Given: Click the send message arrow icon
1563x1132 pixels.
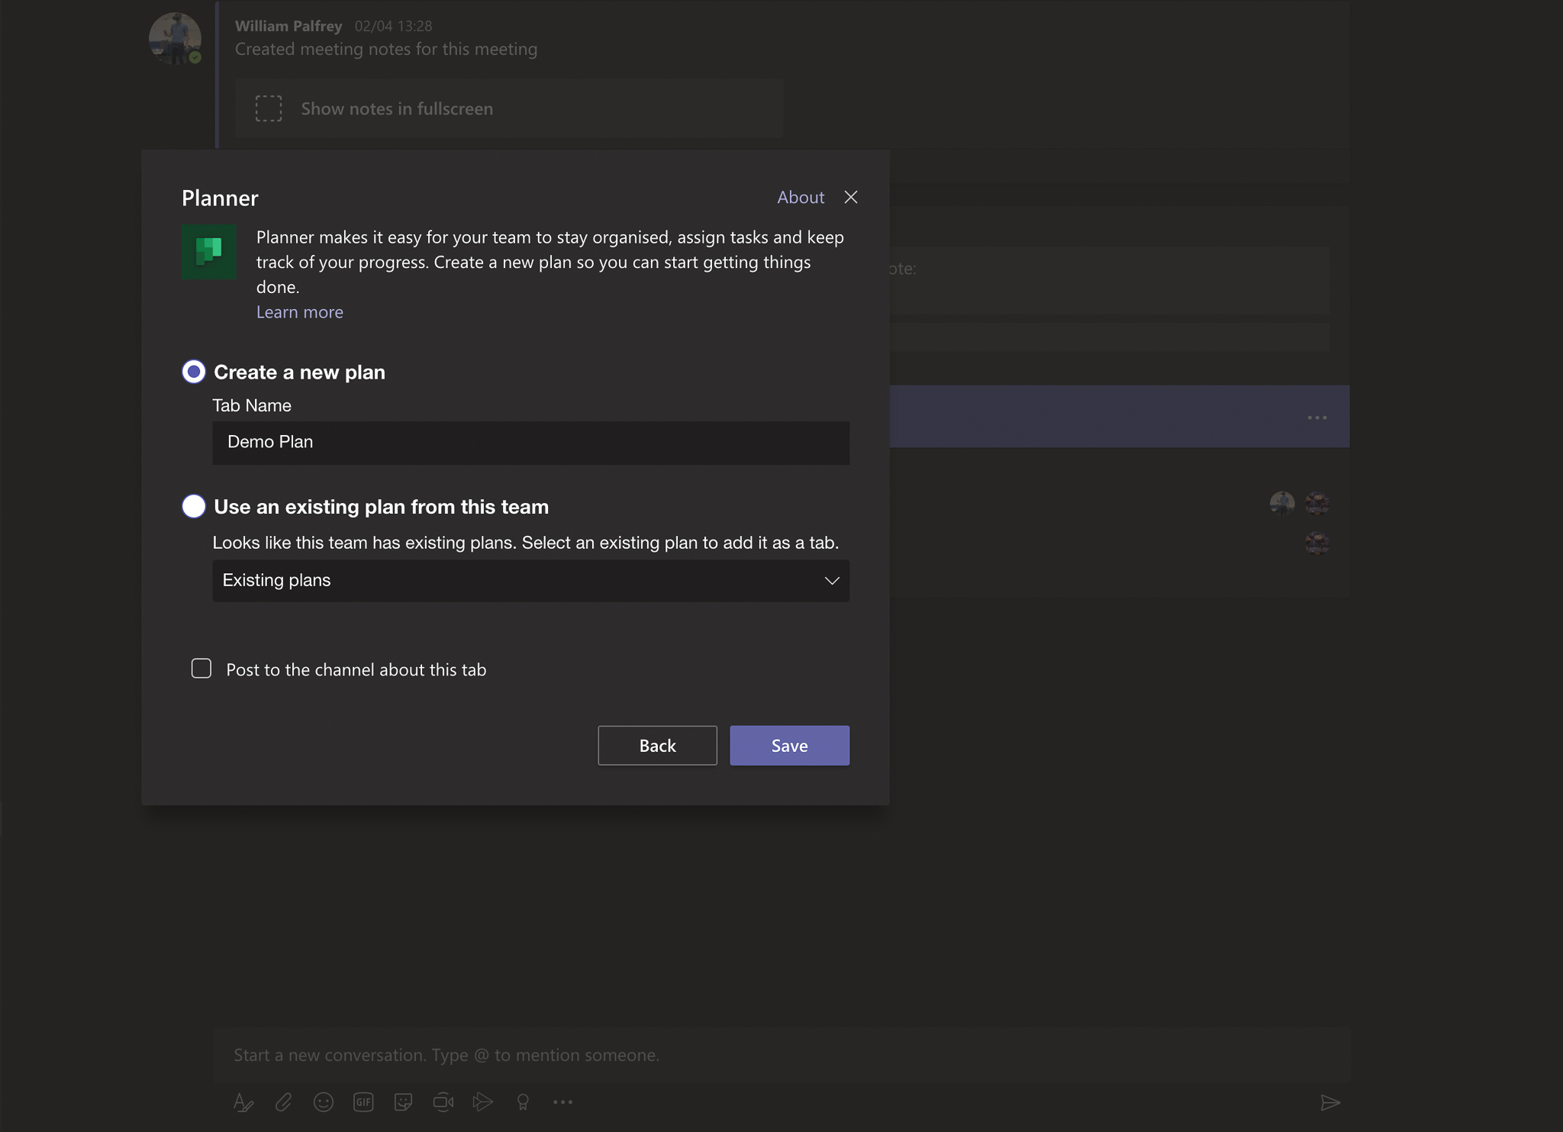Looking at the screenshot, I should pyautogui.click(x=1330, y=1103).
